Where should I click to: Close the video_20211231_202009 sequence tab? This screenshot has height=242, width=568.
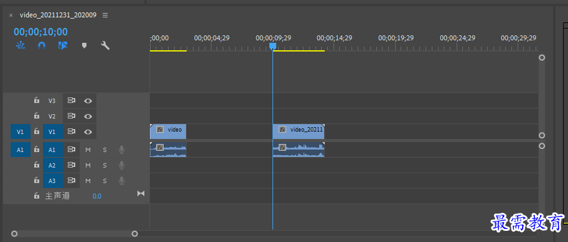click(11, 15)
